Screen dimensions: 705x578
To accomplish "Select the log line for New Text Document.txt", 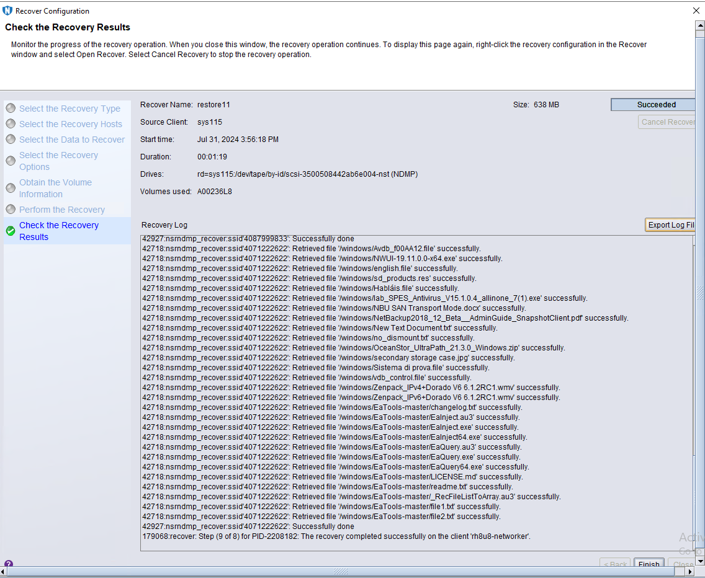I will (320, 327).
